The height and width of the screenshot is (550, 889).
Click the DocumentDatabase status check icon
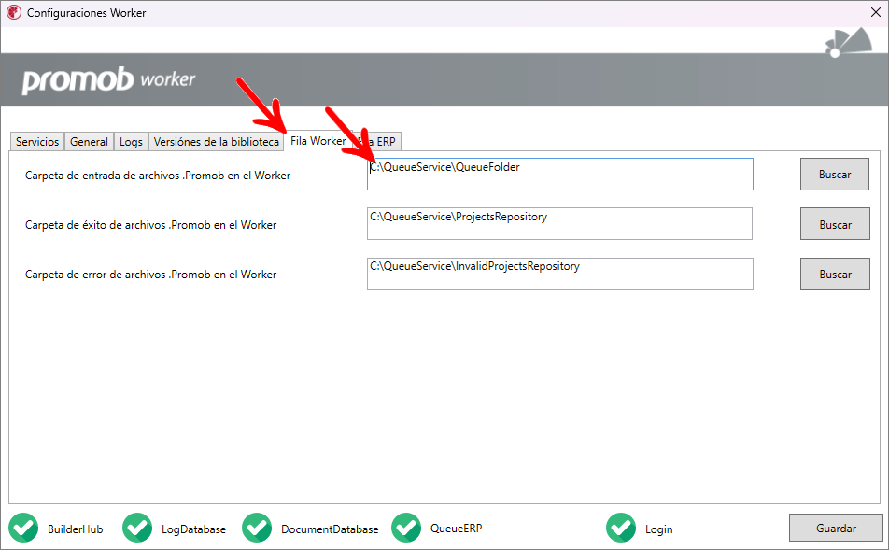(257, 528)
